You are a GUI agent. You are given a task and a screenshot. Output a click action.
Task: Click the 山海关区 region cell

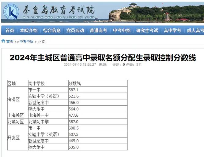(18, 115)
